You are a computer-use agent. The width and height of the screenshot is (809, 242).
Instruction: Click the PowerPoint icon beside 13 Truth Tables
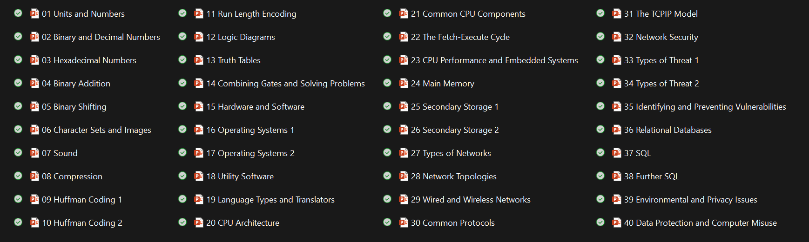point(199,60)
